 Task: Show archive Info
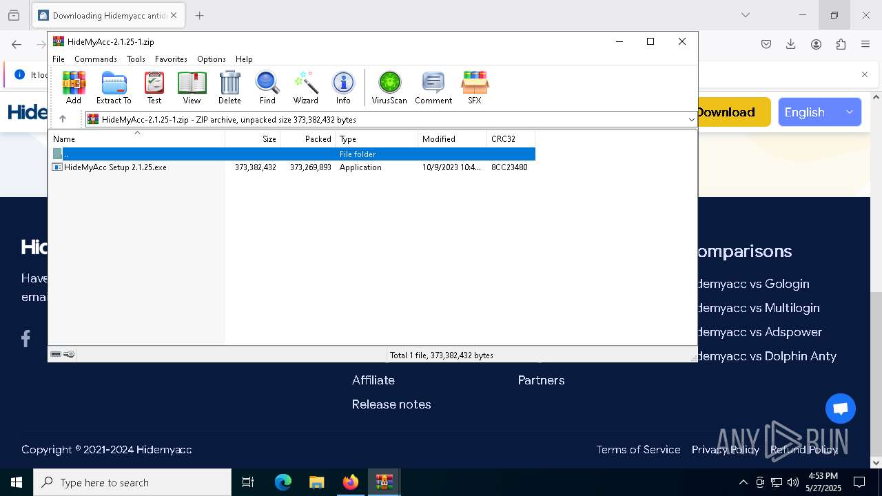click(x=343, y=87)
